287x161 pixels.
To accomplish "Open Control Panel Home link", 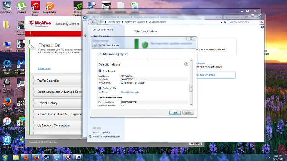I will (103, 29).
